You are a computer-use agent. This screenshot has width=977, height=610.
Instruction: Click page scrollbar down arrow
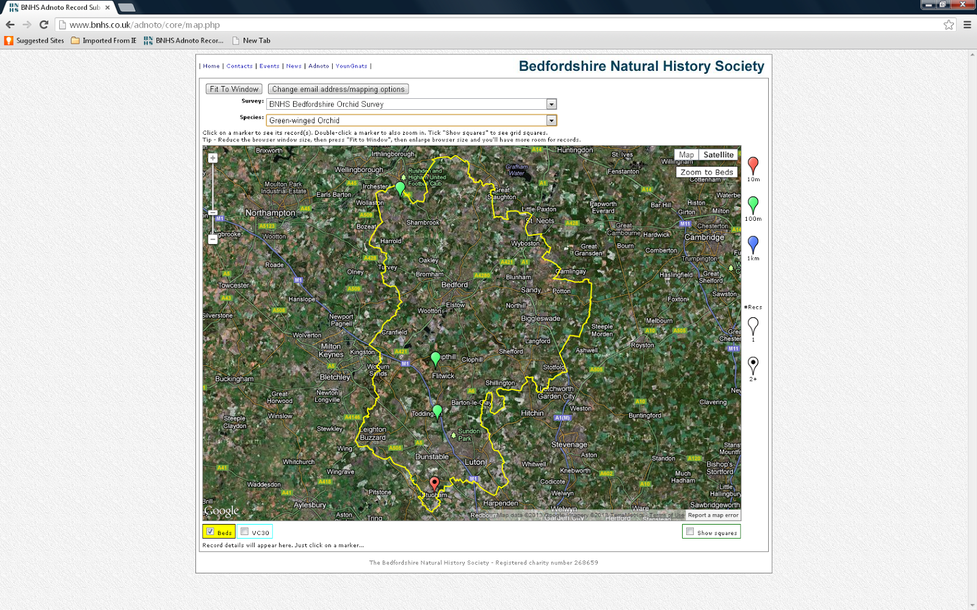[972, 605]
